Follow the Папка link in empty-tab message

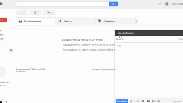click(x=110, y=50)
